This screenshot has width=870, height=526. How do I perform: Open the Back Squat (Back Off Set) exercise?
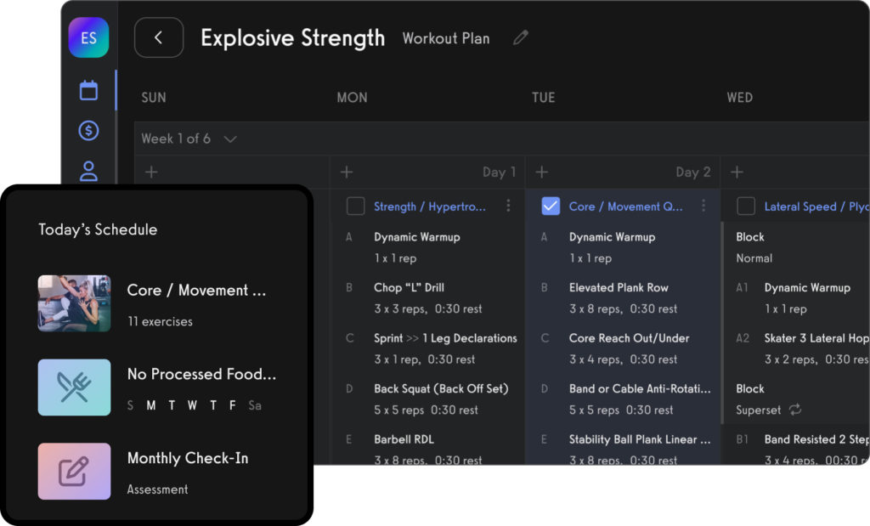pos(440,388)
